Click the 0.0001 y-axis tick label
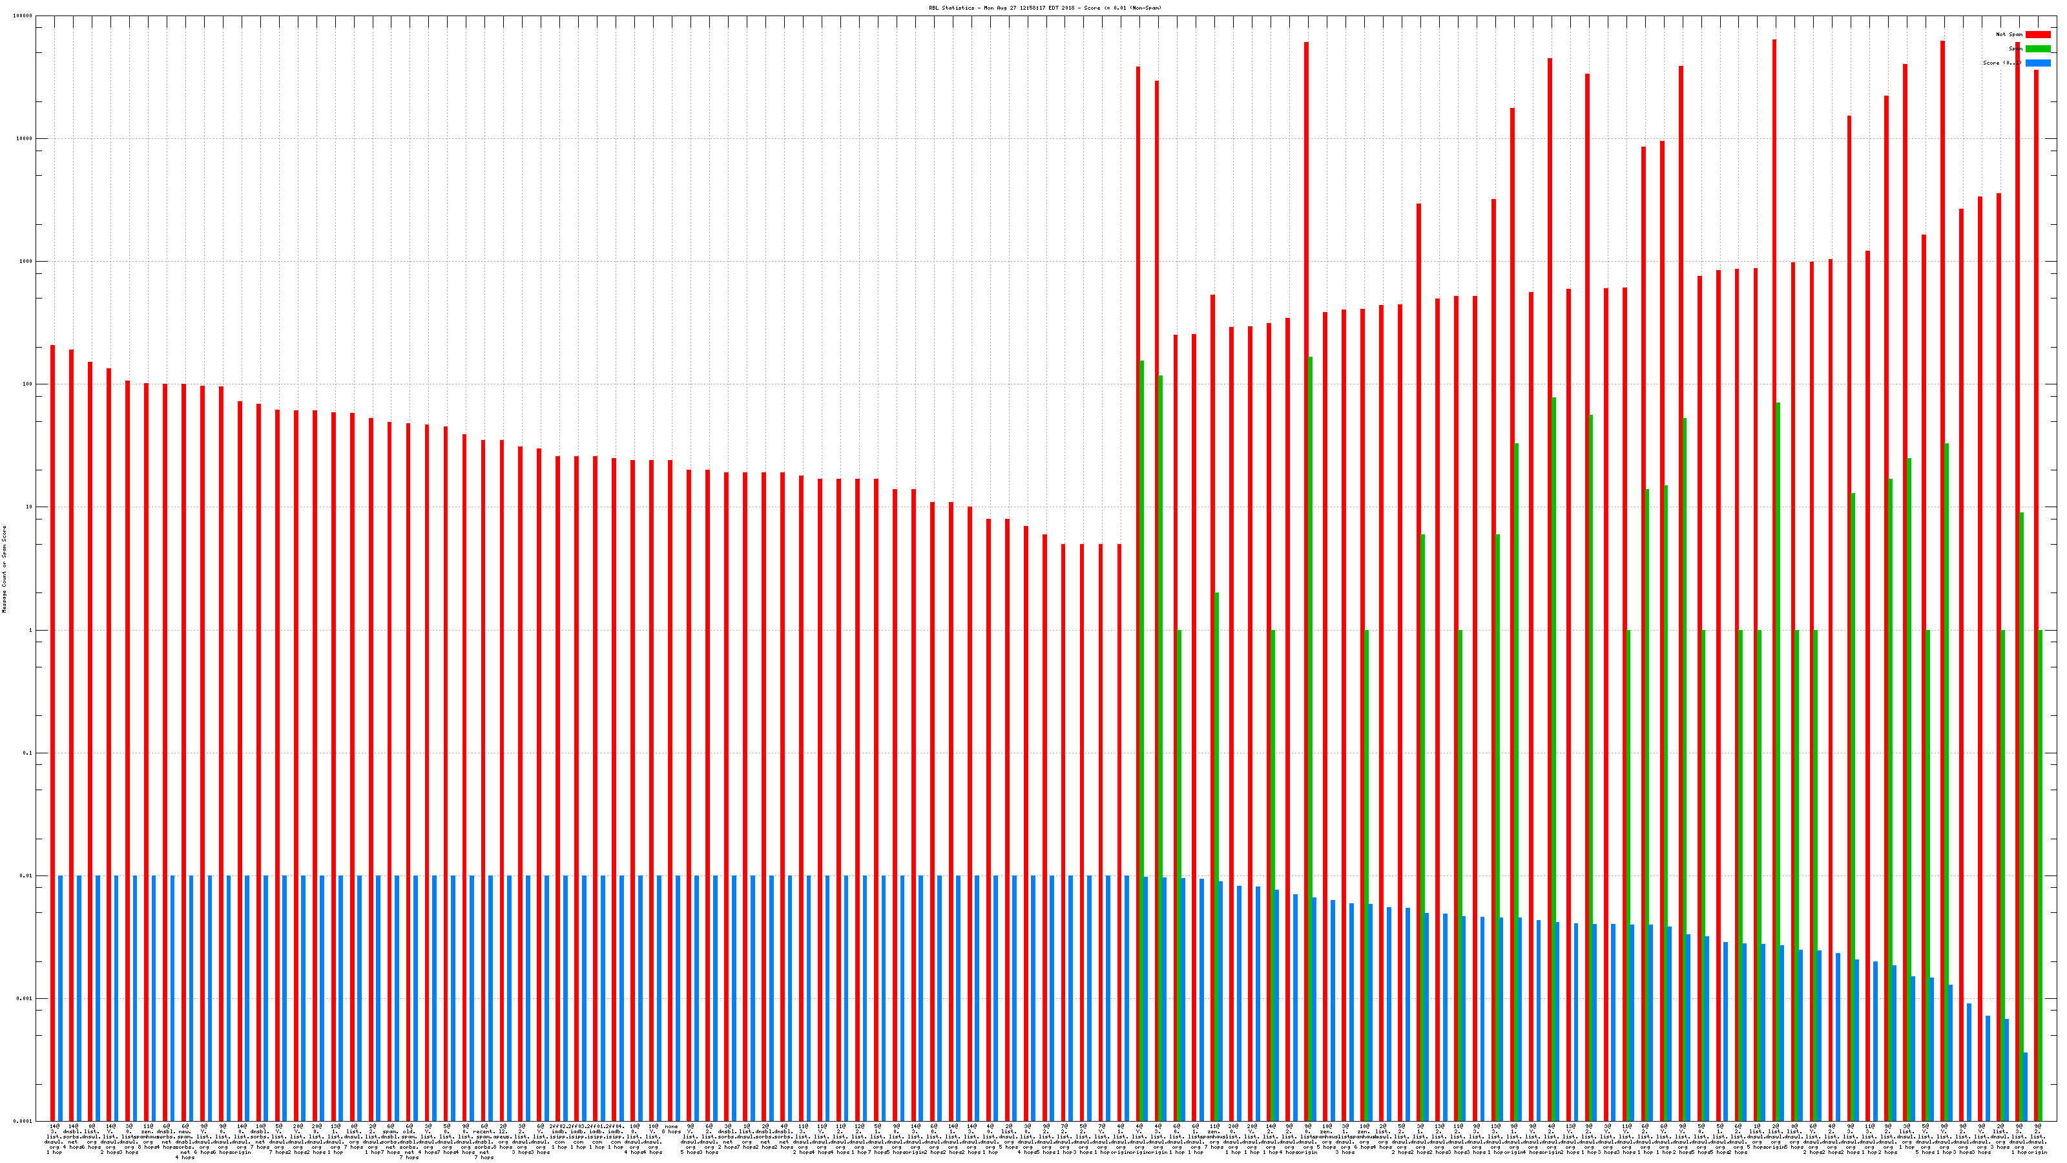The width and height of the screenshot is (2067, 1163). 23,1121
